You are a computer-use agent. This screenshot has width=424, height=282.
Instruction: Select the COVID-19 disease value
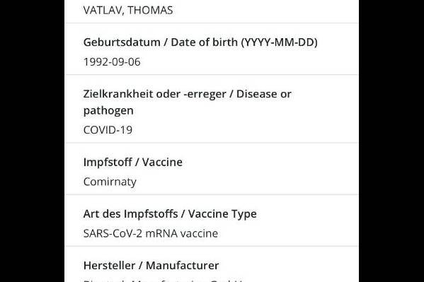108,130
